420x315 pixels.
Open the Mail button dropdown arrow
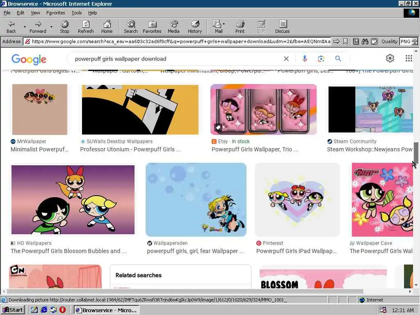click(224, 24)
